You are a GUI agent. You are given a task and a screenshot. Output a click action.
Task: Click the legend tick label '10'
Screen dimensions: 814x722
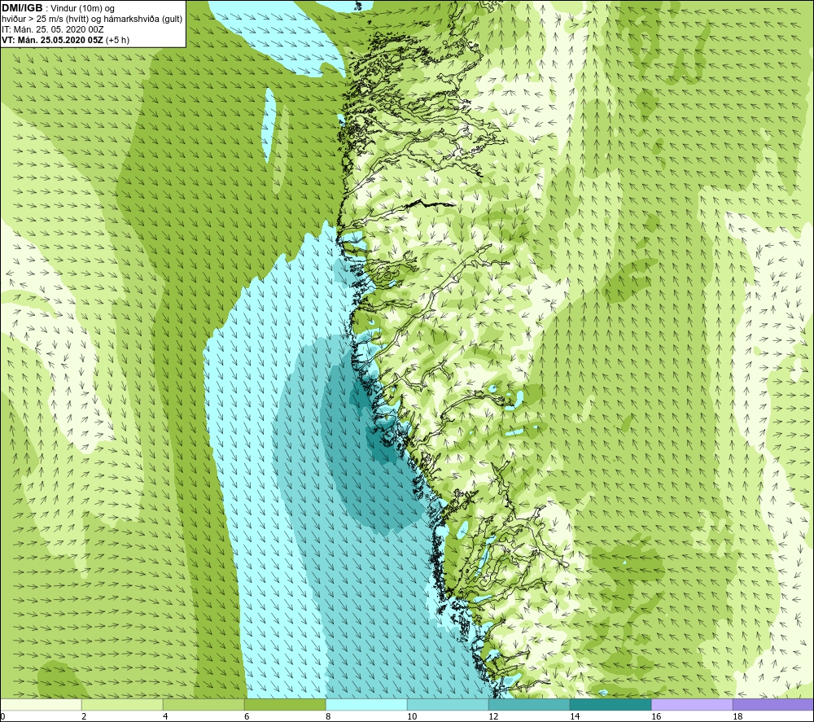[x=412, y=717]
